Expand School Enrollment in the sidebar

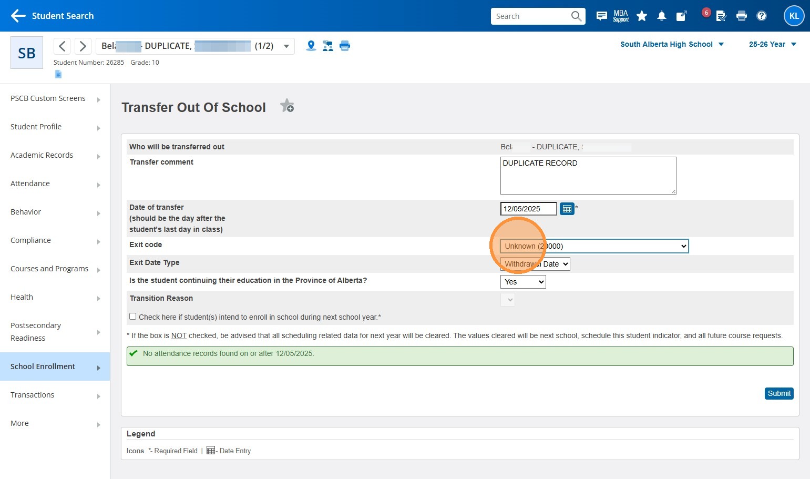tap(55, 366)
